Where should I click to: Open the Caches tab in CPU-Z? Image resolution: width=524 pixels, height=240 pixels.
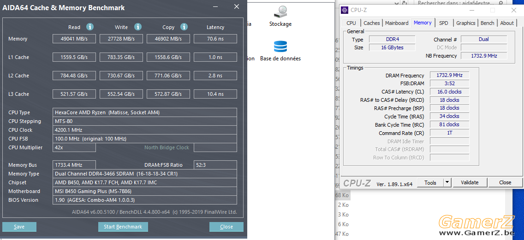(x=372, y=23)
